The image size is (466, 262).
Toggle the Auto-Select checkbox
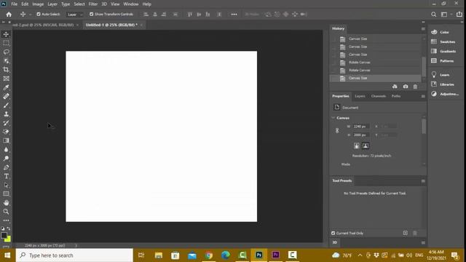pos(39,14)
